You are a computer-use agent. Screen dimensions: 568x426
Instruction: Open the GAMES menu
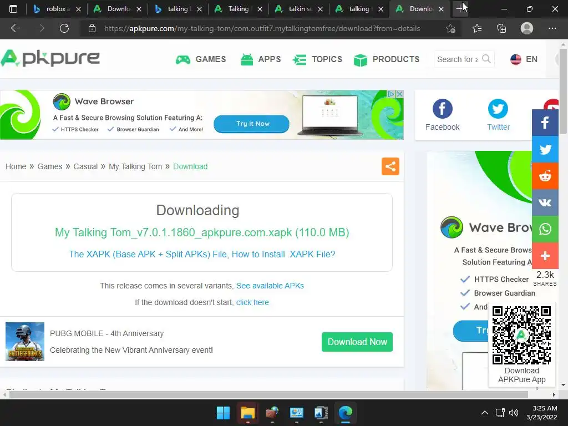point(201,59)
